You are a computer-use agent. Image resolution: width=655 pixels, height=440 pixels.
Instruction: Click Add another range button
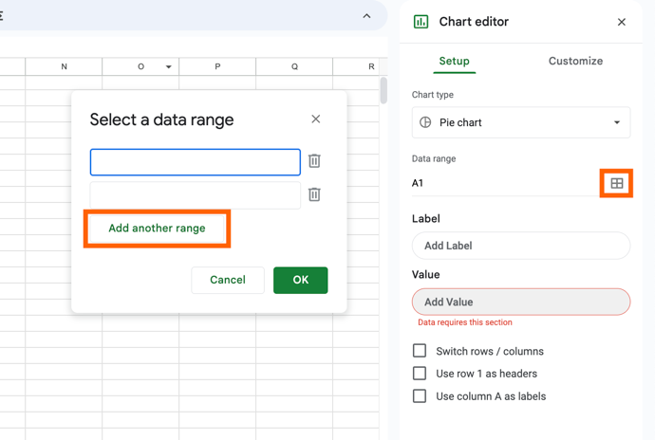pos(157,229)
